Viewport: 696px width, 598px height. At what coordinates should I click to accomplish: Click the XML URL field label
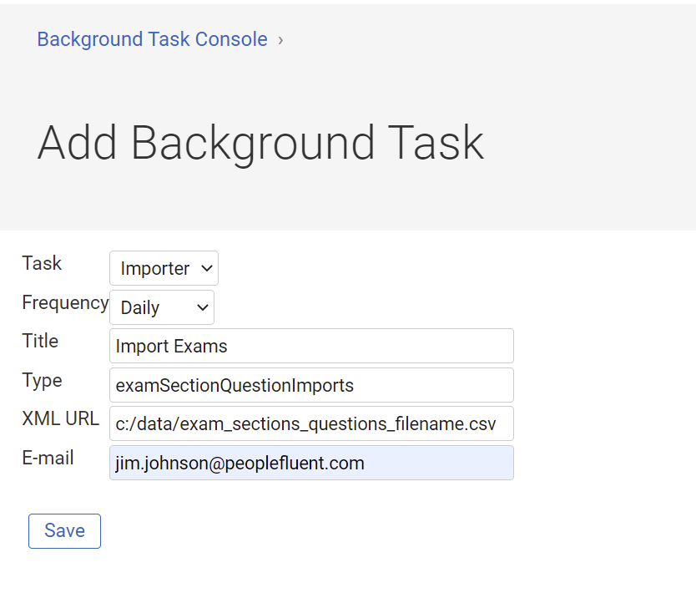pyautogui.click(x=61, y=418)
